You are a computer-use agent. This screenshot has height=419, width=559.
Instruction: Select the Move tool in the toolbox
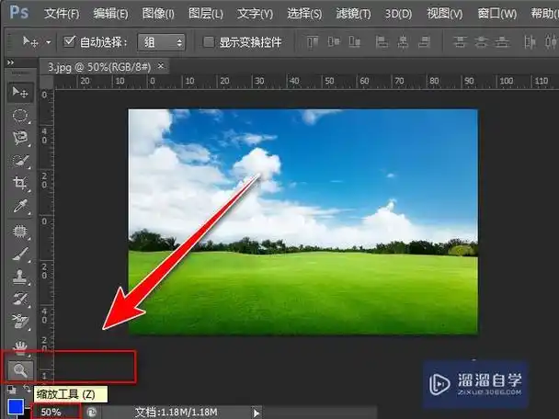[x=20, y=93]
